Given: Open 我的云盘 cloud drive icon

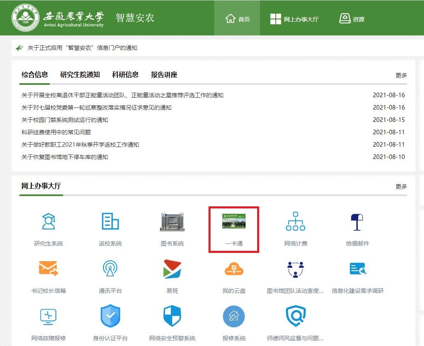Looking at the screenshot, I should (234, 270).
